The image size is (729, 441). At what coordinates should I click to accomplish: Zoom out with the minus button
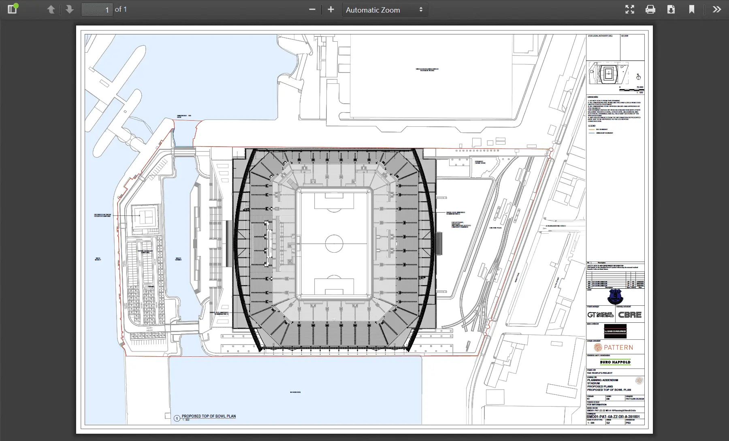tap(312, 9)
